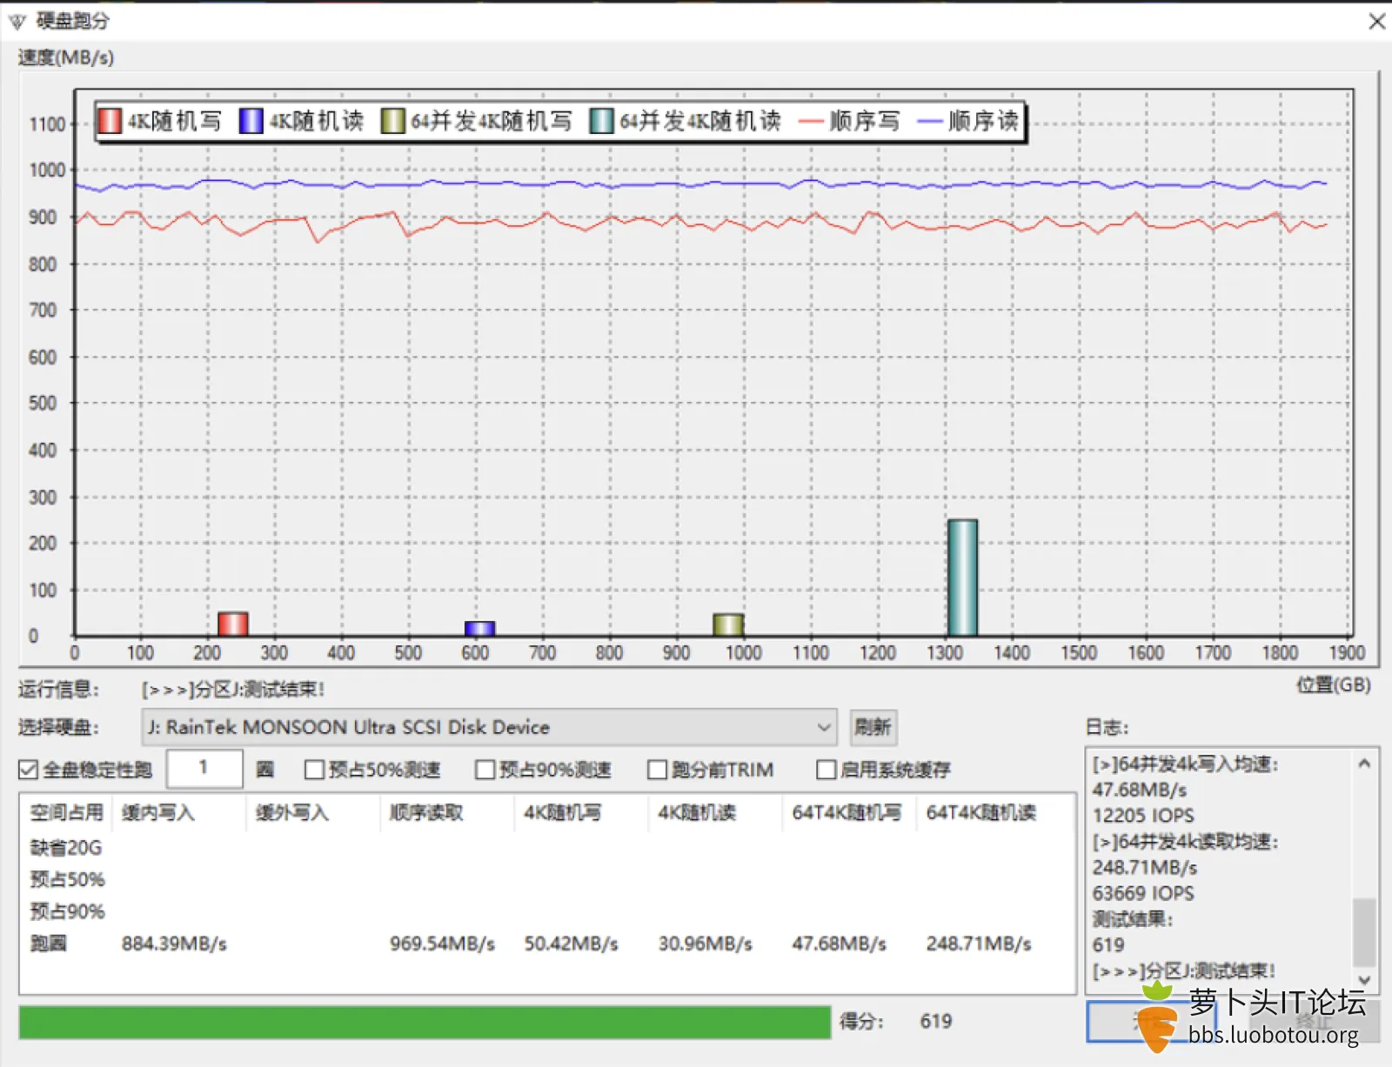Click the 12205 IOPS log line
1392x1067 pixels.
coord(1143,816)
